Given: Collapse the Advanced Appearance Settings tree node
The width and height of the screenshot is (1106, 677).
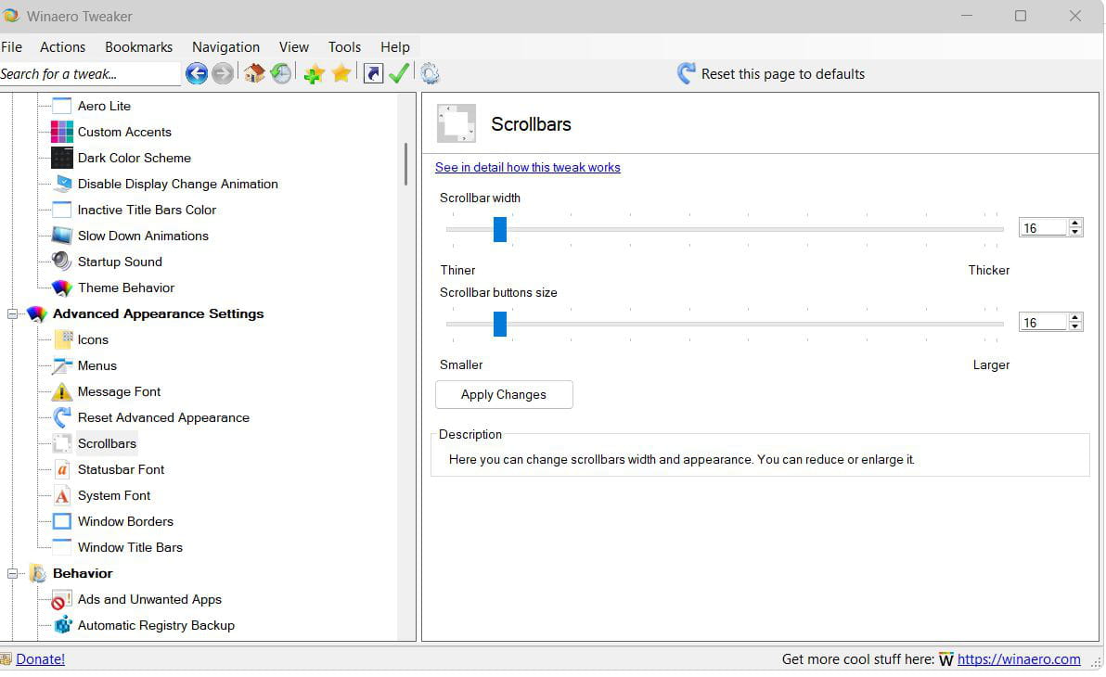Looking at the screenshot, I should (x=12, y=313).
